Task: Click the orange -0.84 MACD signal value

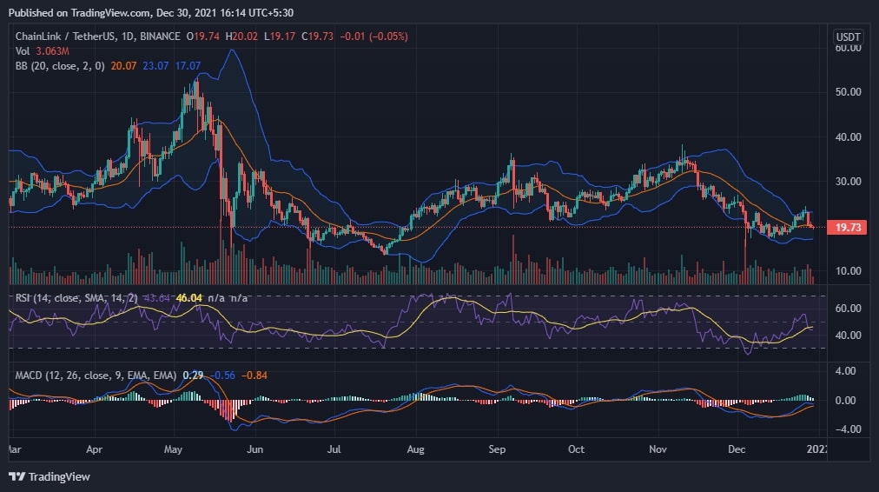Action: 257,375
